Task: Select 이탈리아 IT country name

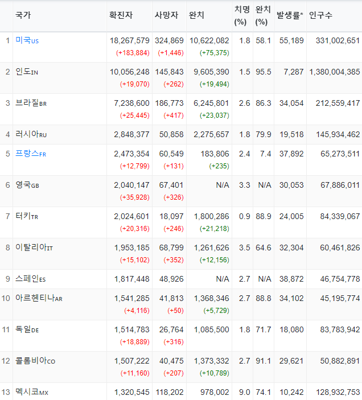Action: (x=34, y=248)
